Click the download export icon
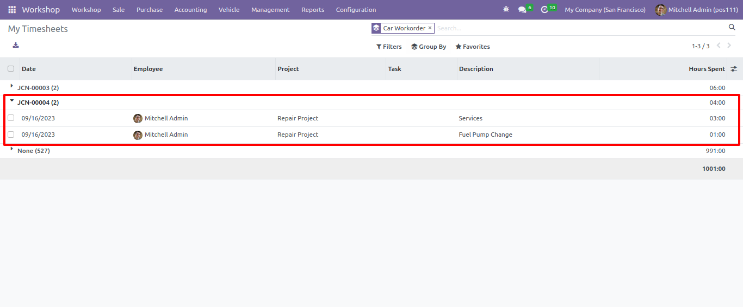This screenshot has height=307, width=743. pyautogui.click(x=16, y=45)
